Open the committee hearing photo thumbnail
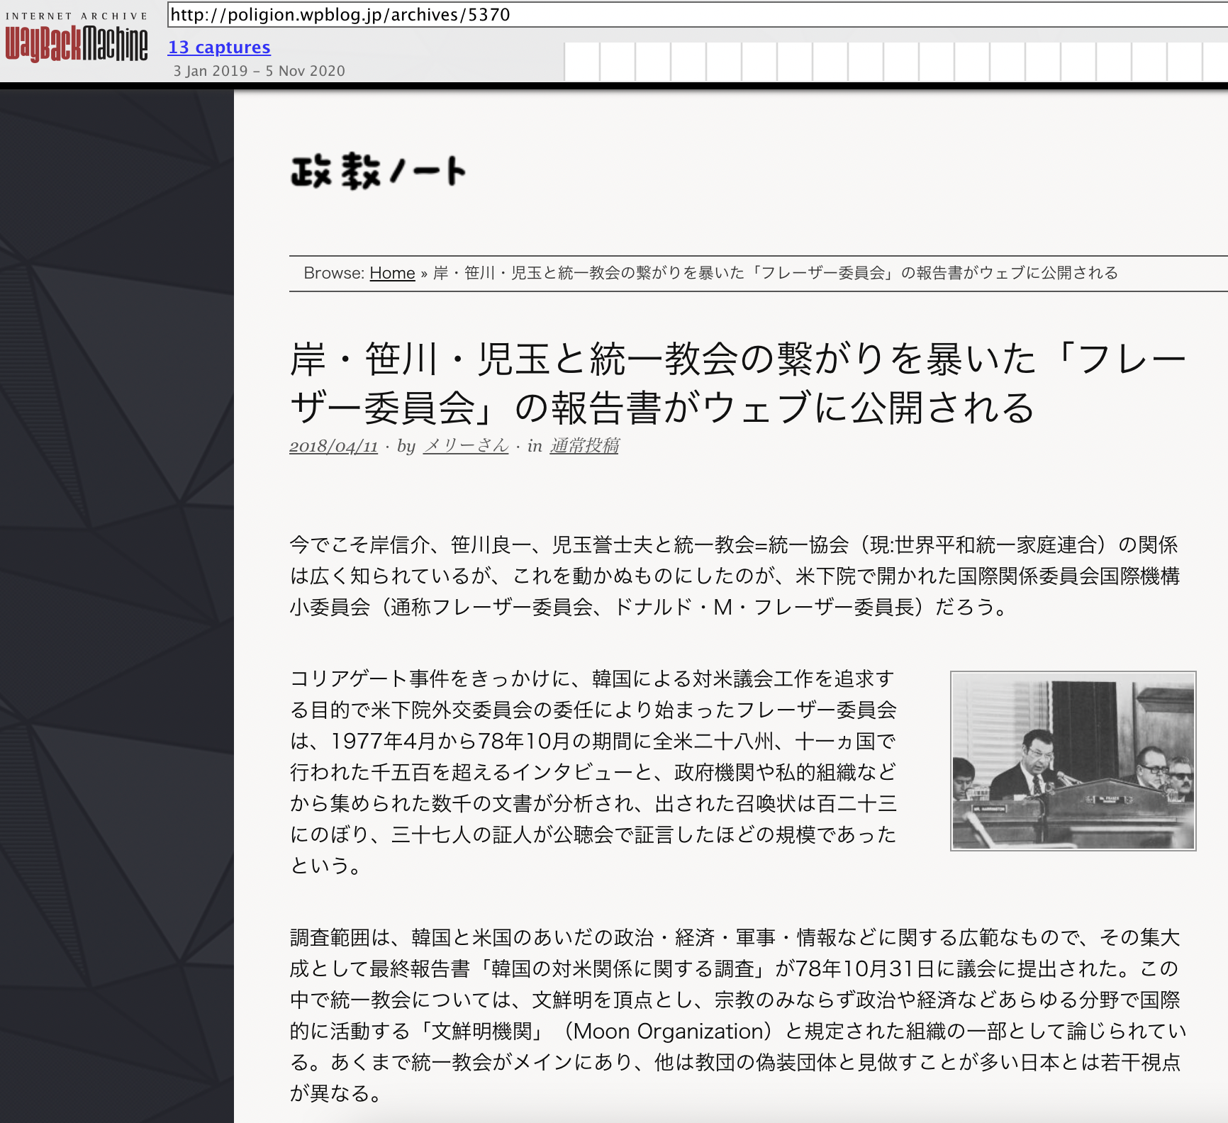Image resolution: width=1228 pixels, height=1123 pixels. click(1073, 761)
